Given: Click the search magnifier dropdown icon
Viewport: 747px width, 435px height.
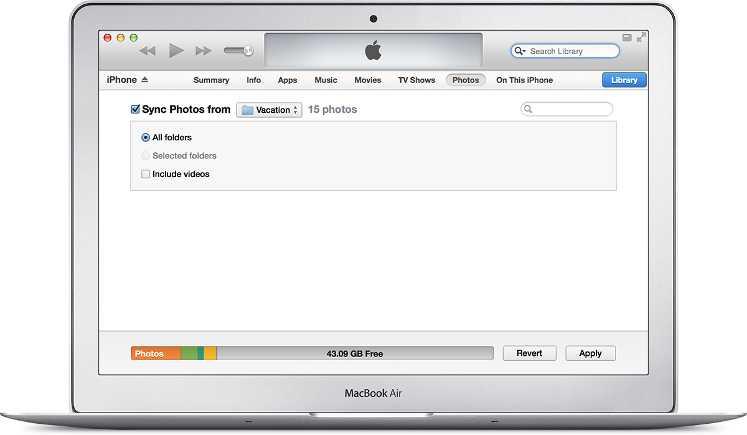Looking at the screenshot, I should [520, 51].
